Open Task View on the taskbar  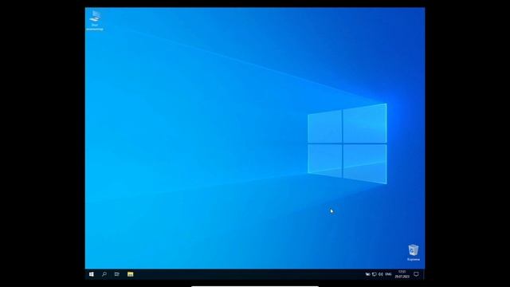(x=117, y=274)
